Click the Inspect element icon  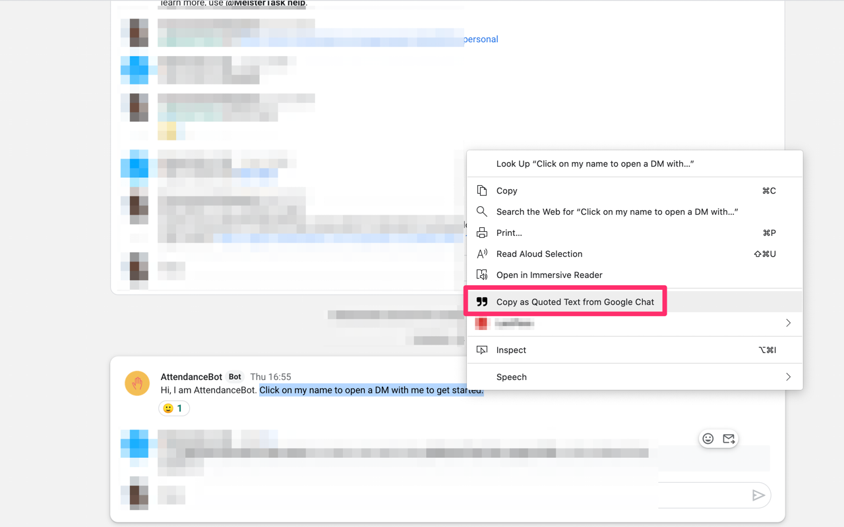coord(482,350)
